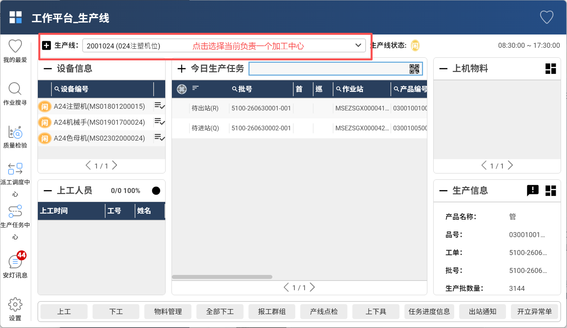The height and width of the screenshot is (328, 567).
Task: Click the 报工群组 button
Action: tap(272, 311)
